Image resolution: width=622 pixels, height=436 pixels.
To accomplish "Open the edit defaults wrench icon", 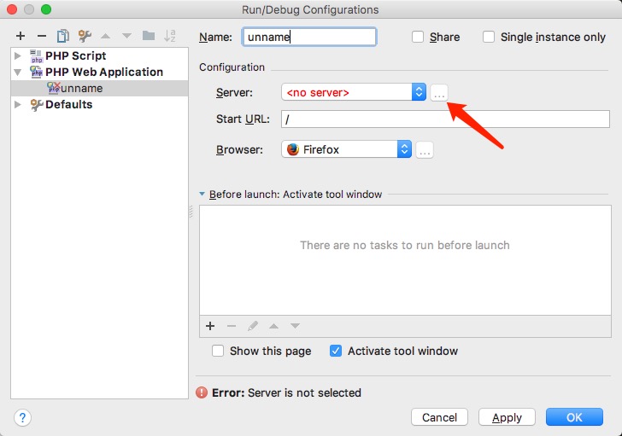I will pos(85,36).
